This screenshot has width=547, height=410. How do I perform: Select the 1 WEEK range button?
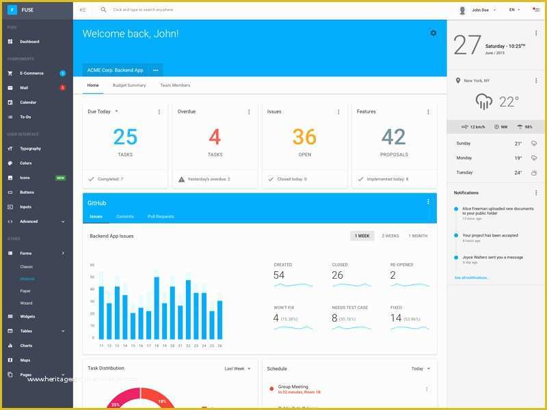362,236
